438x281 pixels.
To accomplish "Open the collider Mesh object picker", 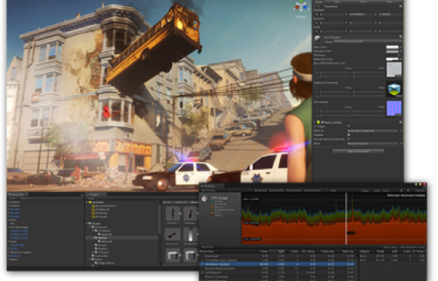I will [x=401, y=144].
